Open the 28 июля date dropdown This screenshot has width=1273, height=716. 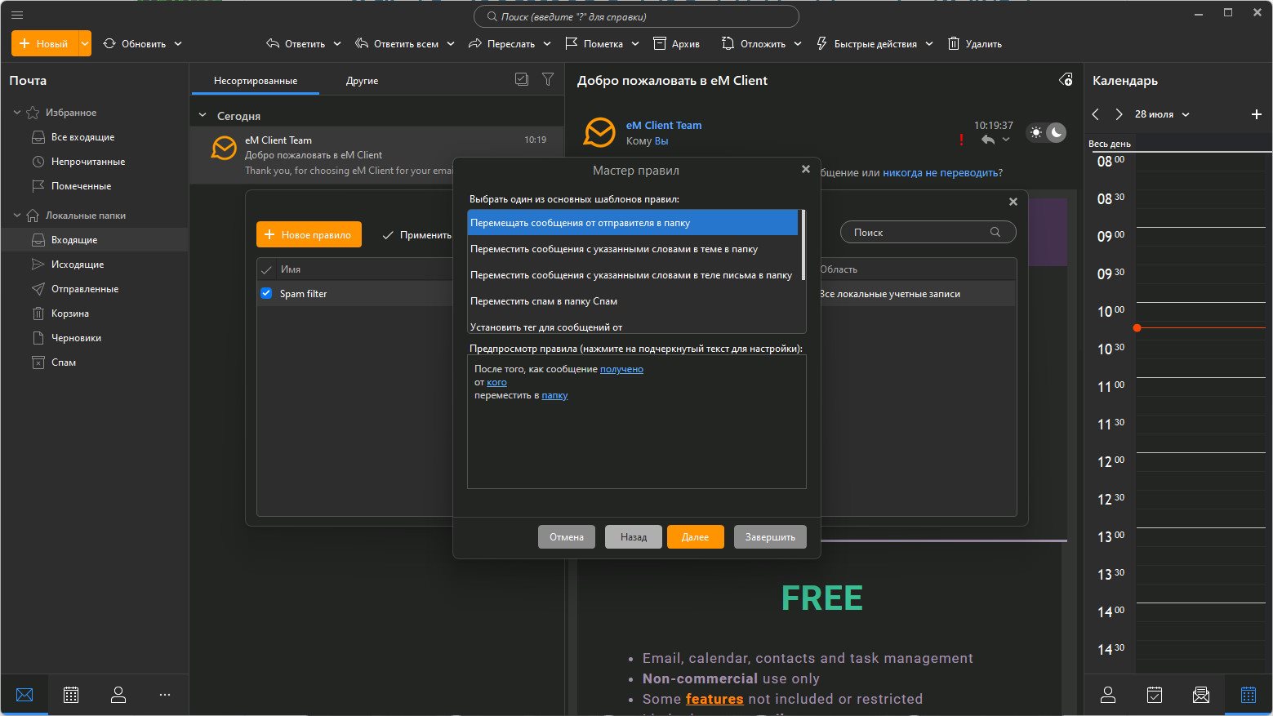click(x=1162, y=114)
